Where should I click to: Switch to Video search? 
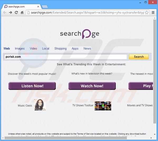(x=33, y=48)
